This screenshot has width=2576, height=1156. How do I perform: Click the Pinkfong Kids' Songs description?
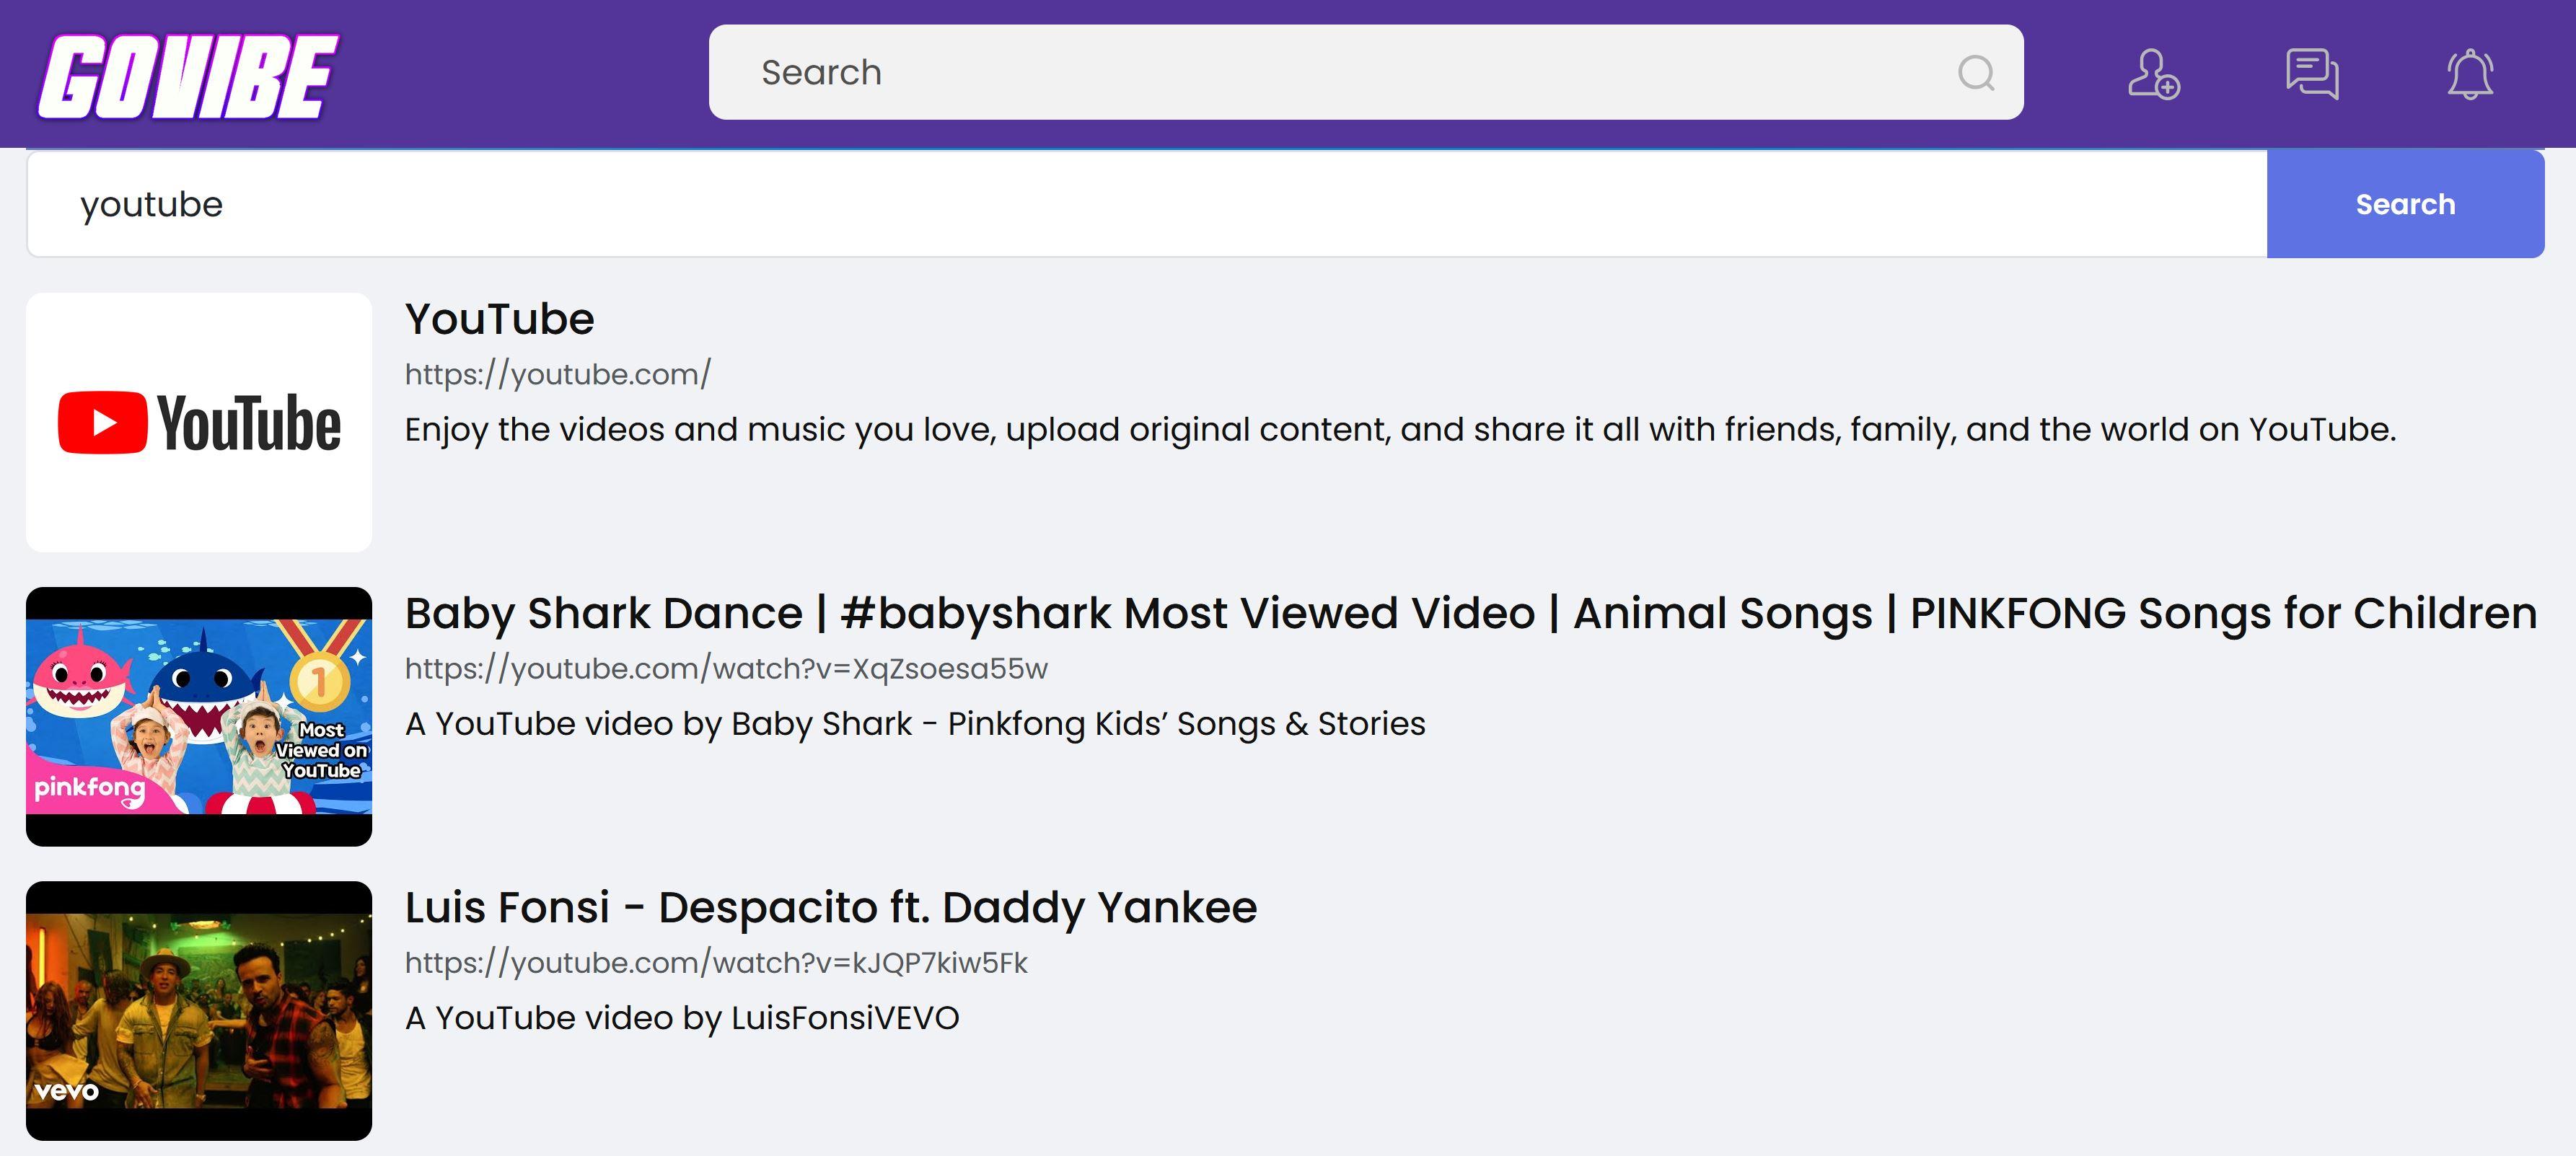[x=915, y=724]
